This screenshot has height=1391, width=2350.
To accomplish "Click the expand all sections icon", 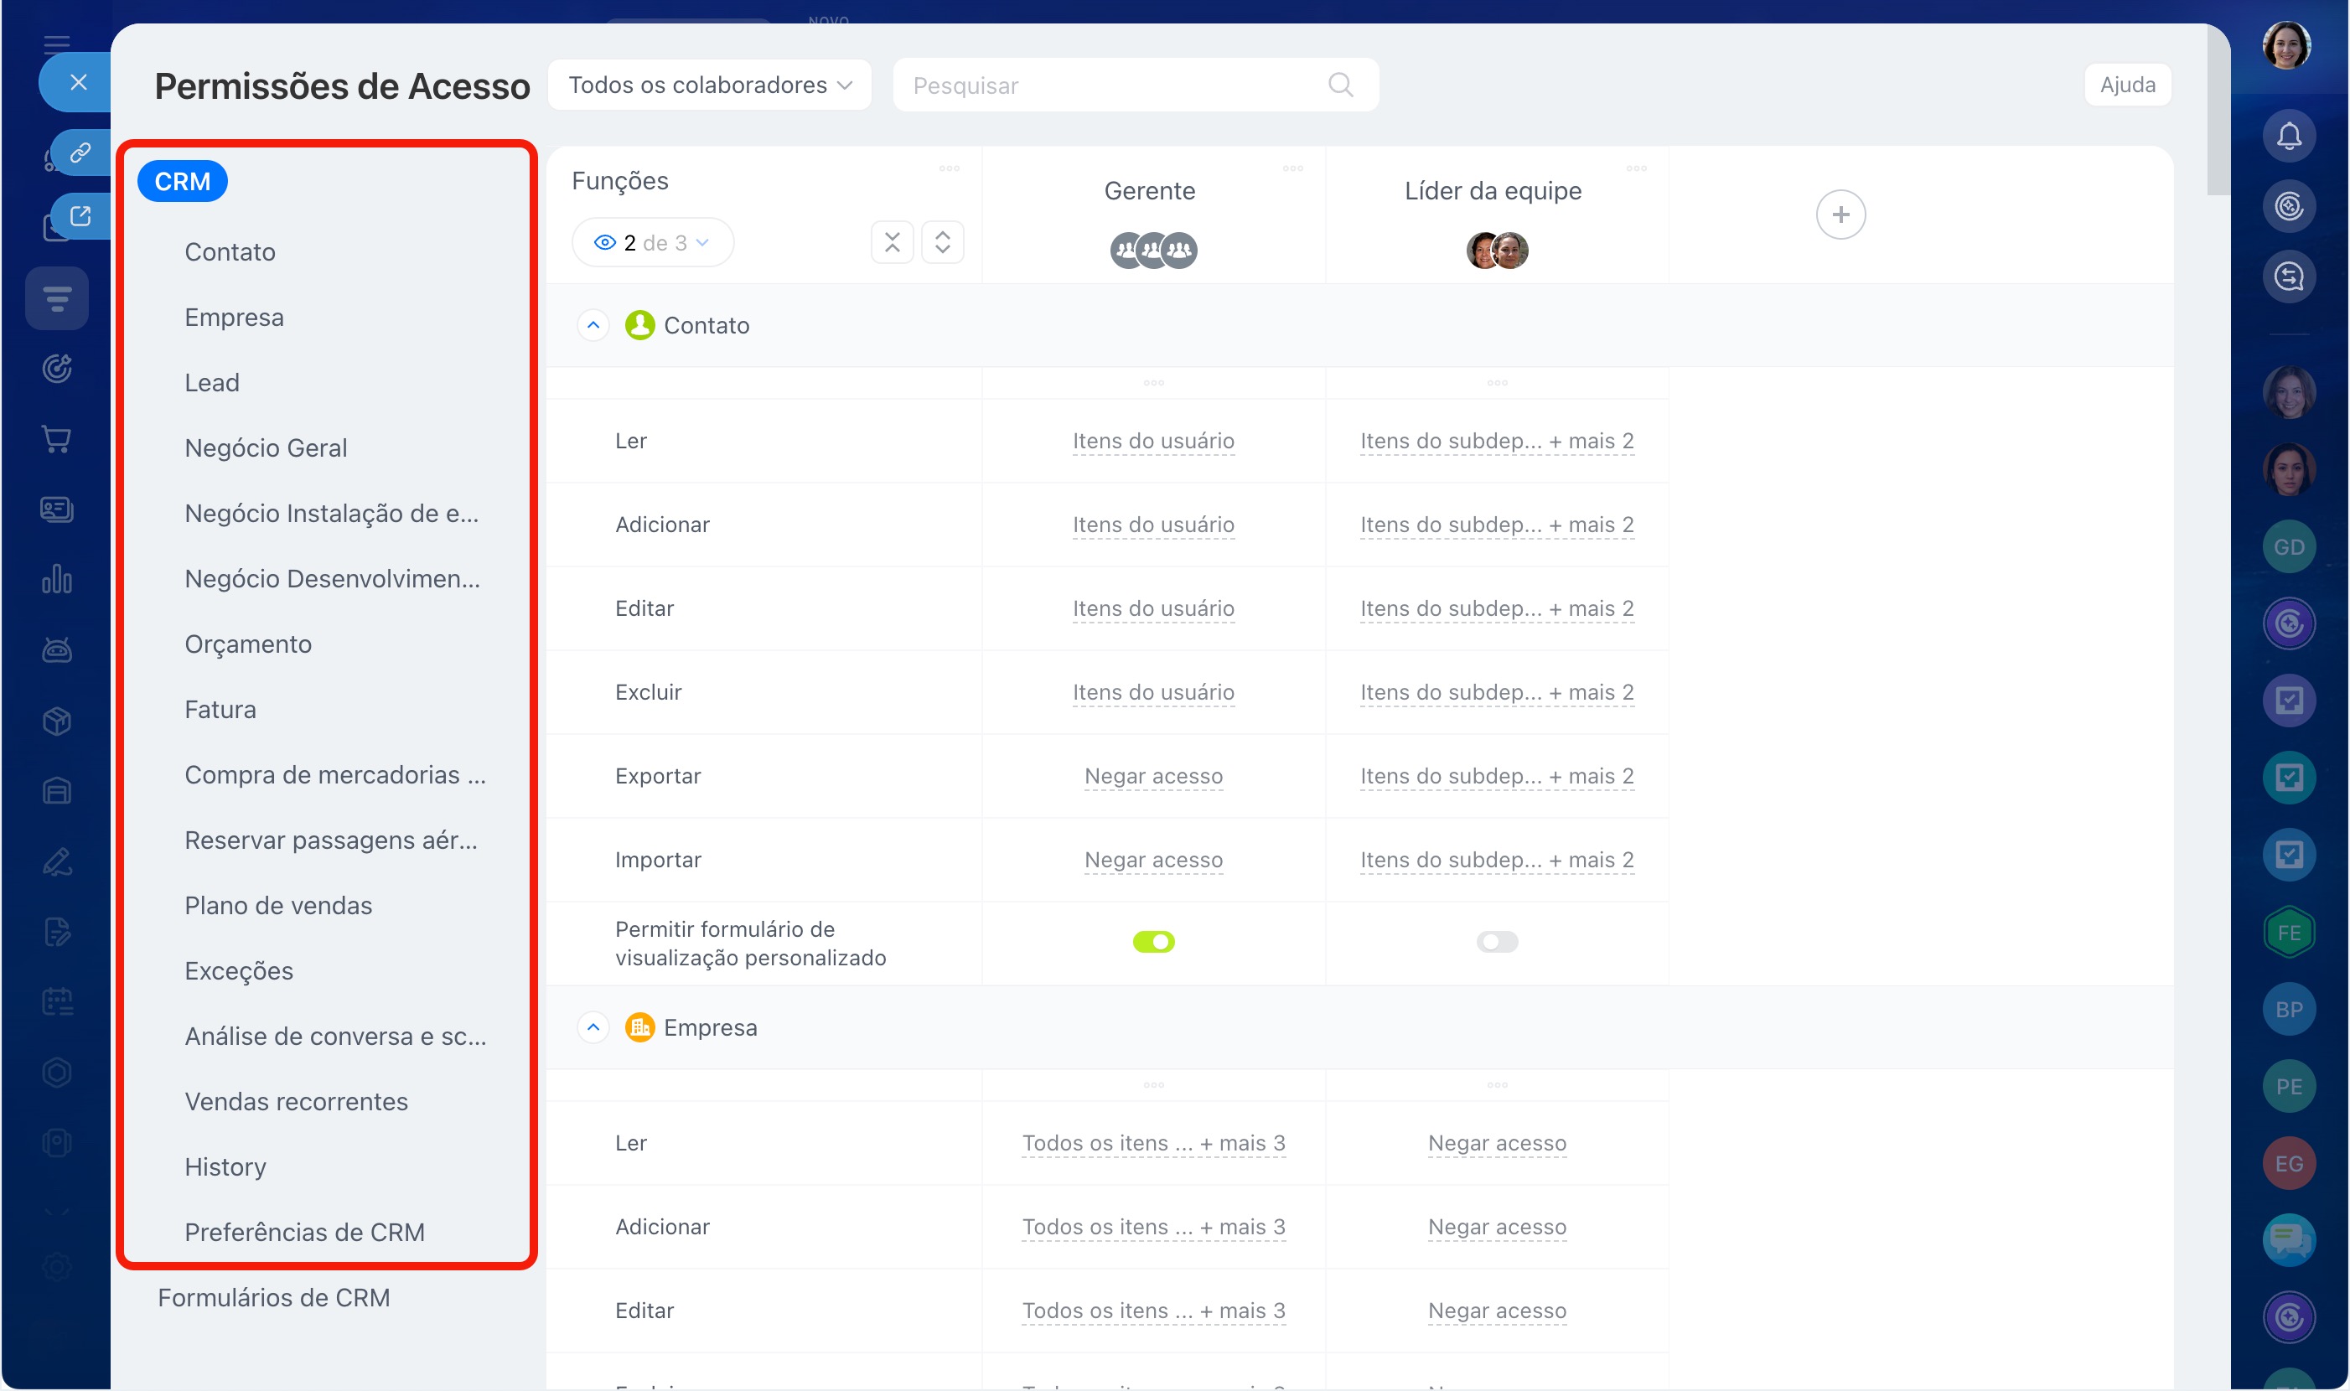I will (942, 243).
